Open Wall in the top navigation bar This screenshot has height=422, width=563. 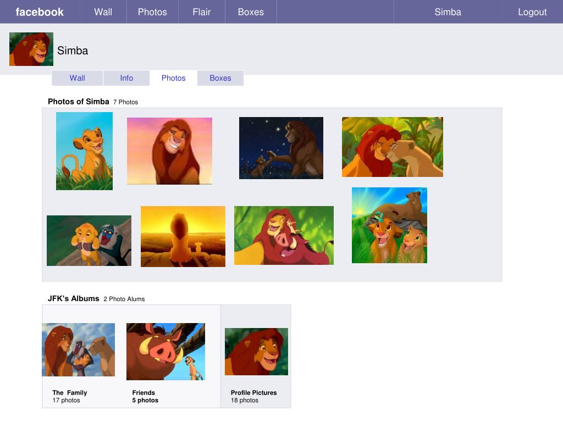click(103, 12)
